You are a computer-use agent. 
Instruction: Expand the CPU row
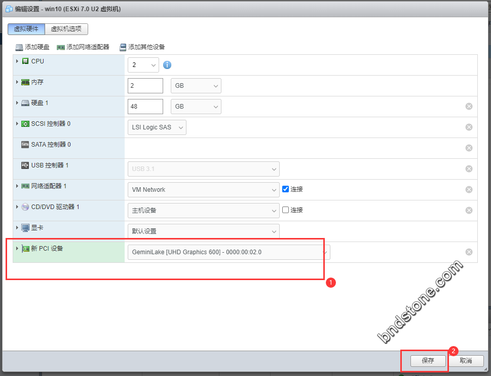pyautogui.click(x=17, y=61)
